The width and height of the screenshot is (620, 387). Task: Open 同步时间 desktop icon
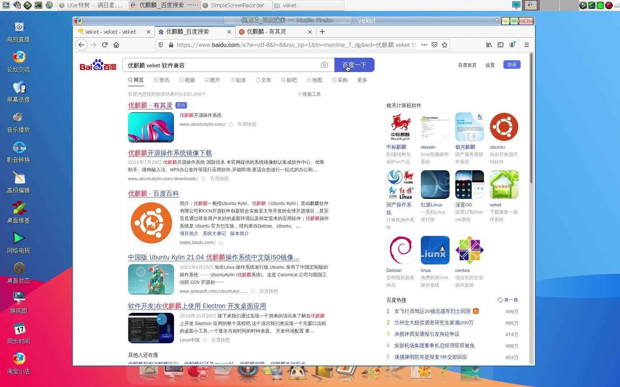pyautogui.click(x=19, y=334)
